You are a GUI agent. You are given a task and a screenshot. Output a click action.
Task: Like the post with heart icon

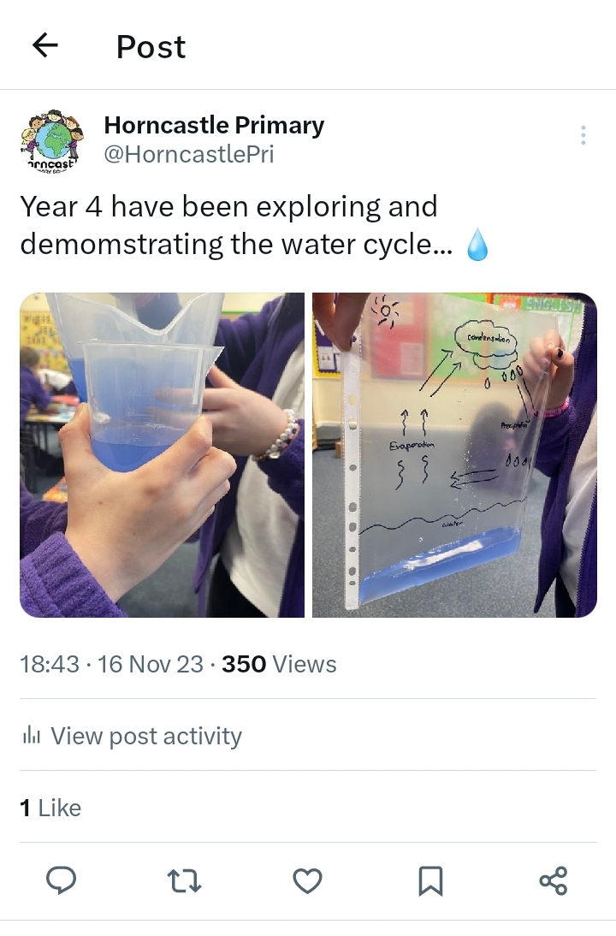pyautogui.click(x=307, y=881)
